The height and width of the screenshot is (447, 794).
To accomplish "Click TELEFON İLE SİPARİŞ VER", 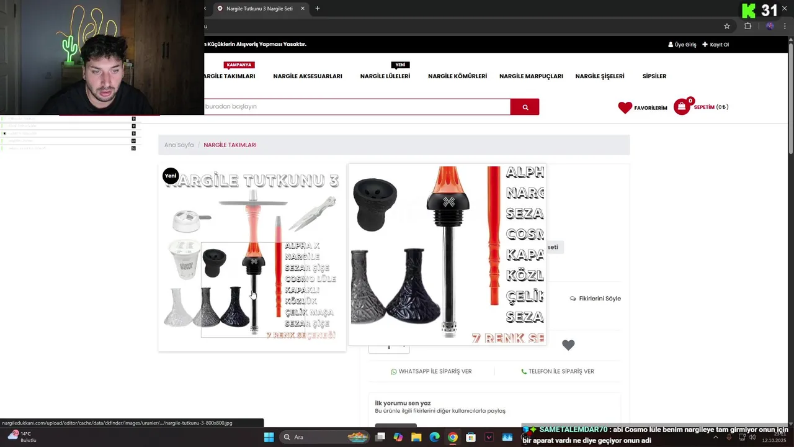I will [558, 371].
